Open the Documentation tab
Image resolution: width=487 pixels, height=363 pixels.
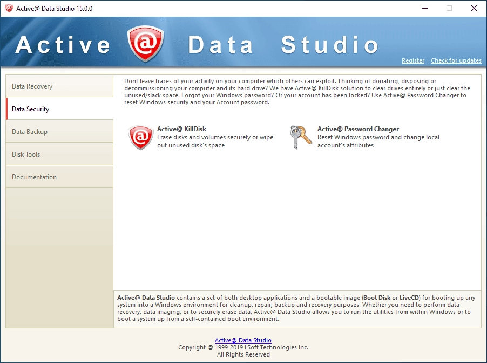point(59,177)
